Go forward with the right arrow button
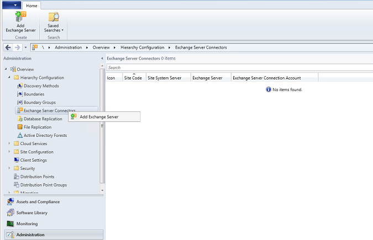The height and width of the screenshot is (240, 373). pyautogui.click(x=18, y=47)
